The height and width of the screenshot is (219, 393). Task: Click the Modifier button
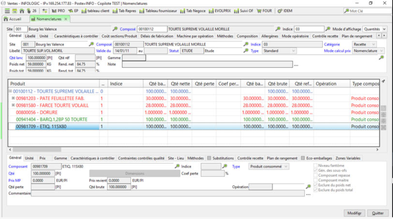click(x=354, y=213)
